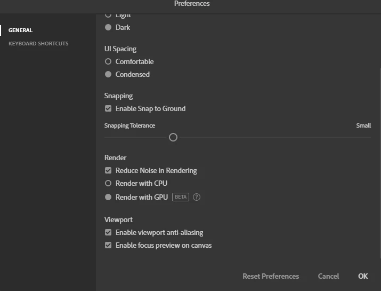381x291 pixels.
Task: Toggle Enable Snap to Ground checkbox
Action: tap(108, 108)
